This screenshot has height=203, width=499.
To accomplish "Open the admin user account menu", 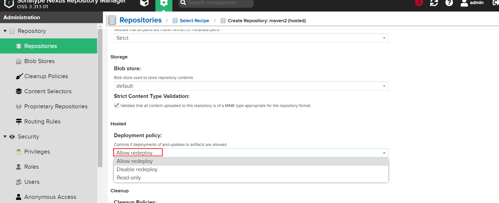I will click(472, 3).
